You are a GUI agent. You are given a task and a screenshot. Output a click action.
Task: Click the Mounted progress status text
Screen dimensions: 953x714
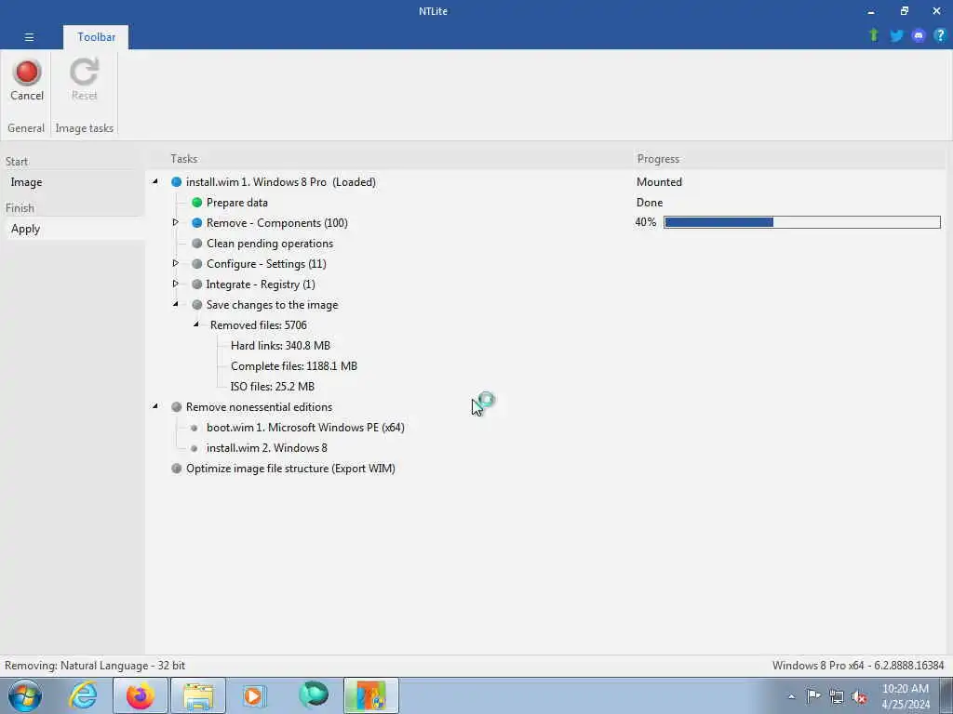click(x=659, y=182)
